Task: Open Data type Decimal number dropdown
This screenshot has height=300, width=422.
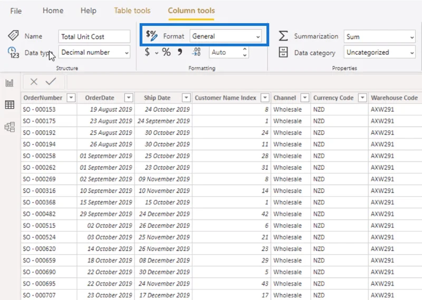Action: coord(94,52)
